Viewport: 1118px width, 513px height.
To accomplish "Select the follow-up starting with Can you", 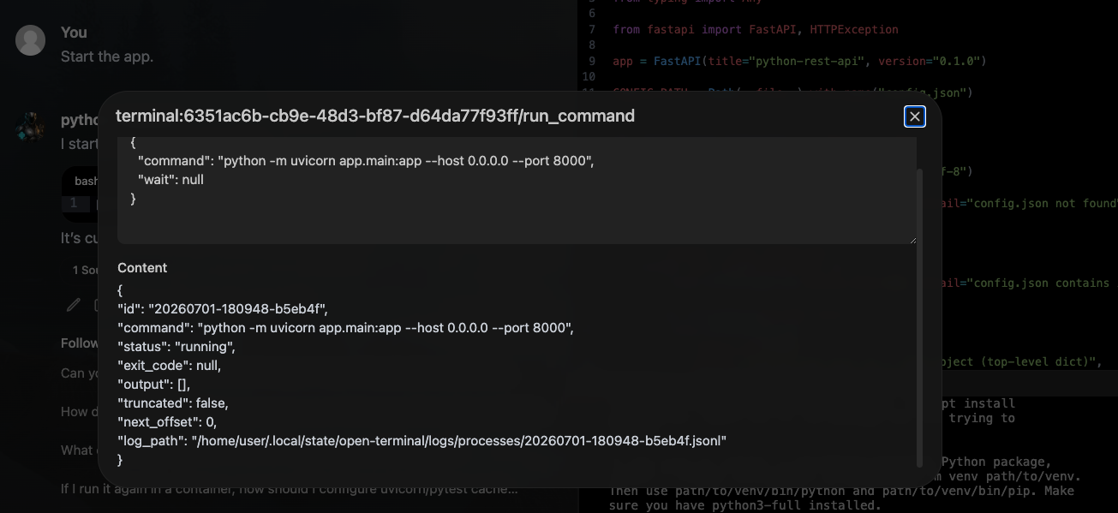I will (x=81, y=373).
